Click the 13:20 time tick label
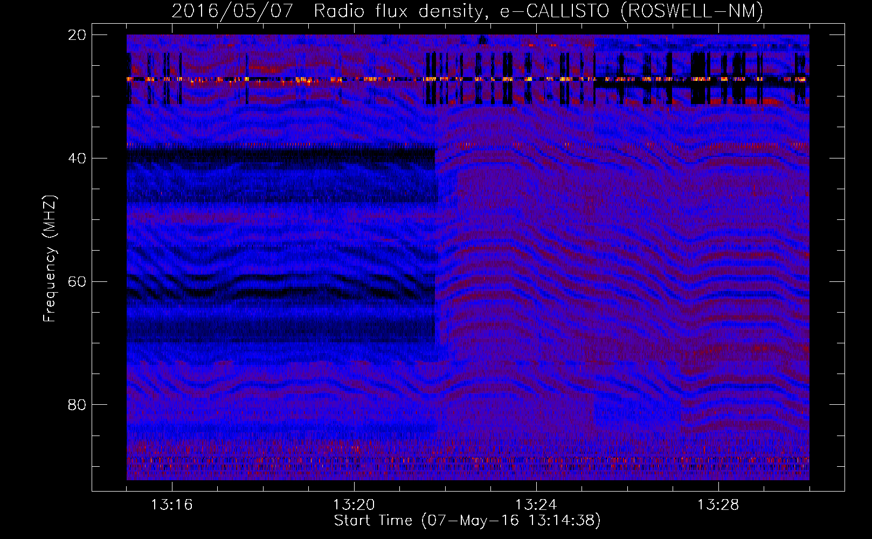 (354, 505)
